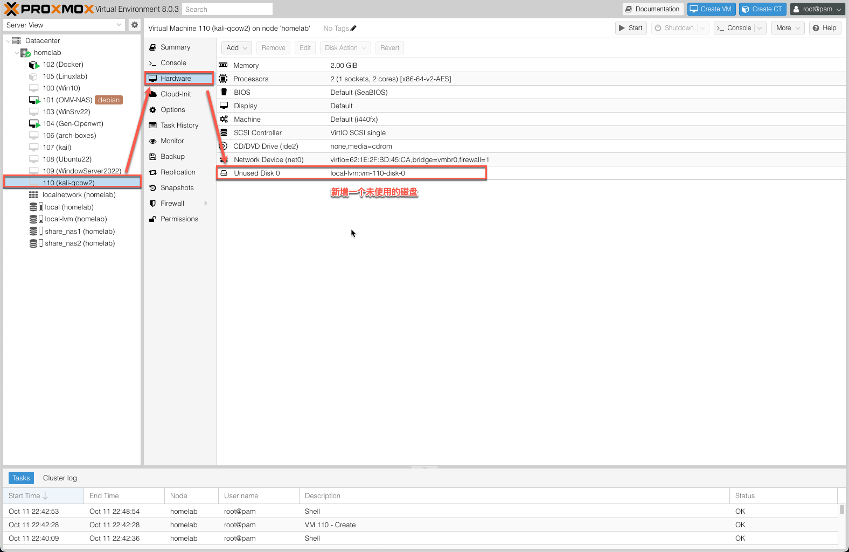
Task: Click the tasks table scrollbar
Action: [x=841, y=509]
